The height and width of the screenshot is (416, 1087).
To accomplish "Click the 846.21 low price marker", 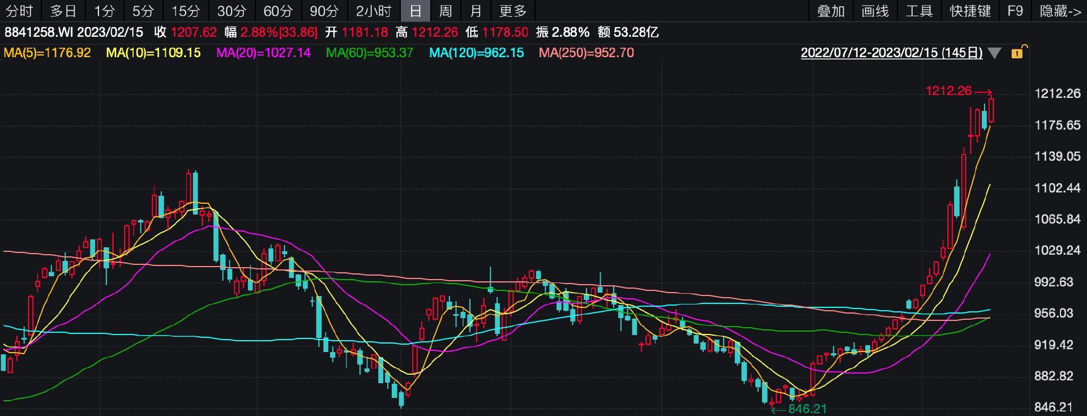I will [x=807, y=409].
